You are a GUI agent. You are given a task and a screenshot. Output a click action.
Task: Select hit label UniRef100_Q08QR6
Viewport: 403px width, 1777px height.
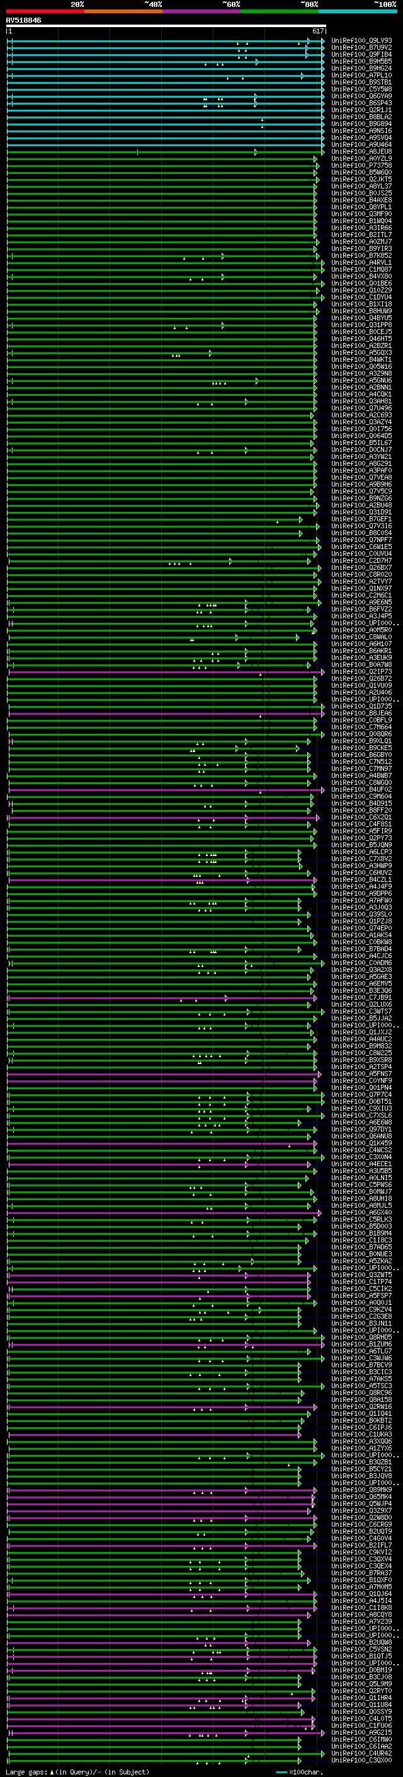(x=361, y=734)
